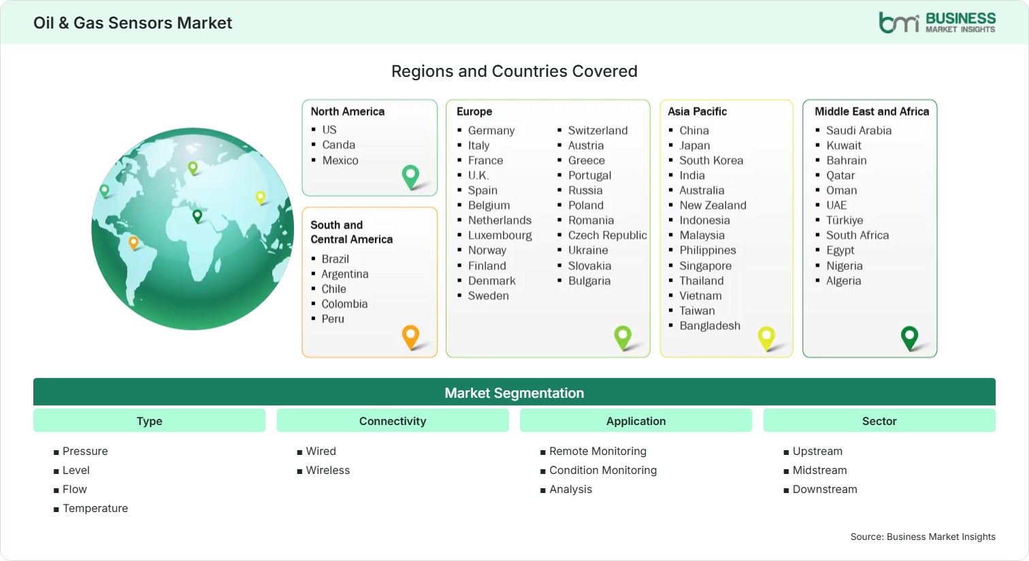The height and width of the screenshot is (561, 1029).
Task: Click Germany in the Europe list
Action: coord(491,131)
